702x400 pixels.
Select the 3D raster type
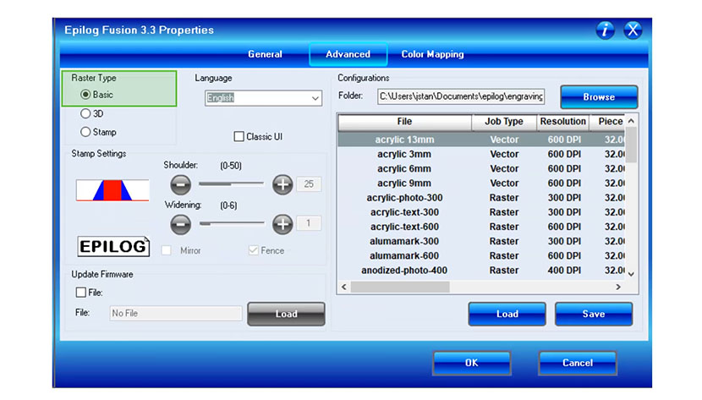[85, 113]
